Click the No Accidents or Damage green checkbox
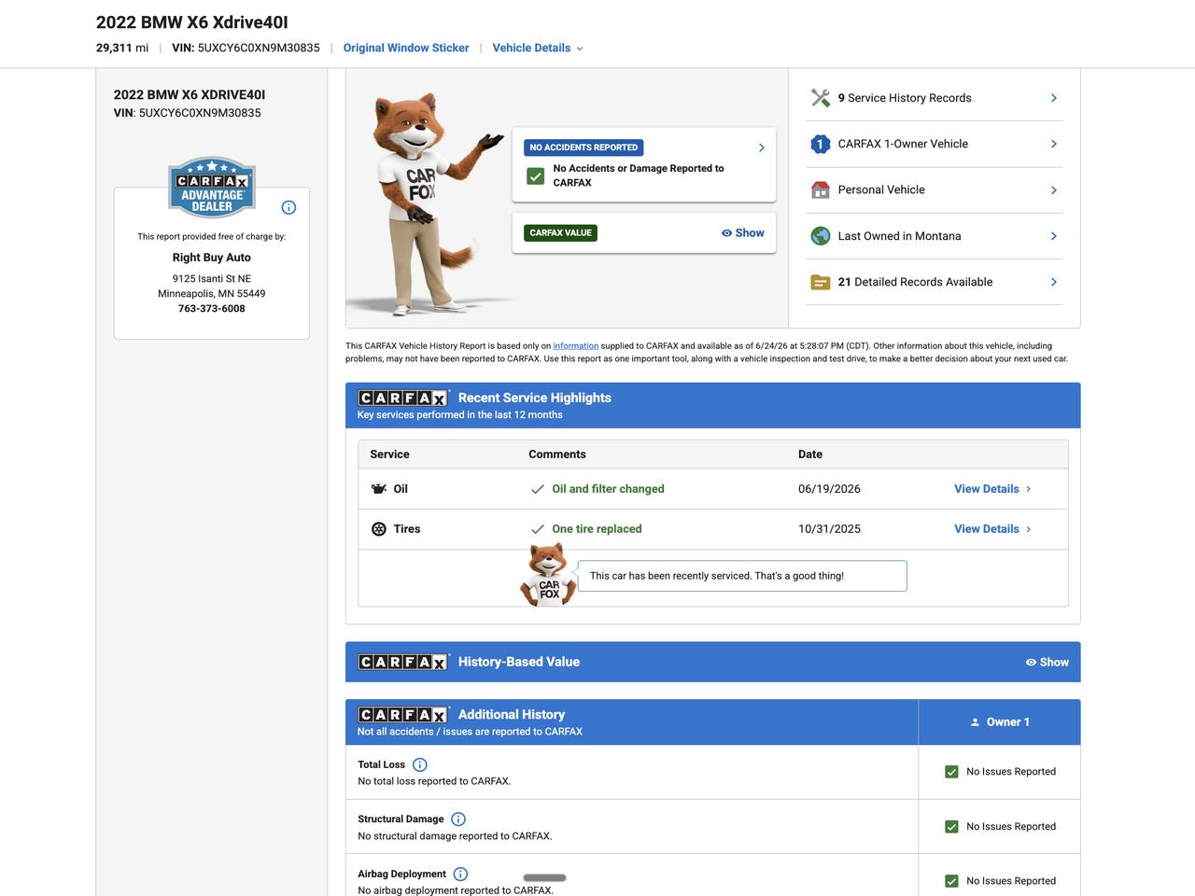This screenshot has height=896, width=1195. click(536, 175)
